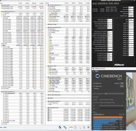Screen dimensions: 136x131
Task: Click the Current column header, left pane
Action: [20, 3]
